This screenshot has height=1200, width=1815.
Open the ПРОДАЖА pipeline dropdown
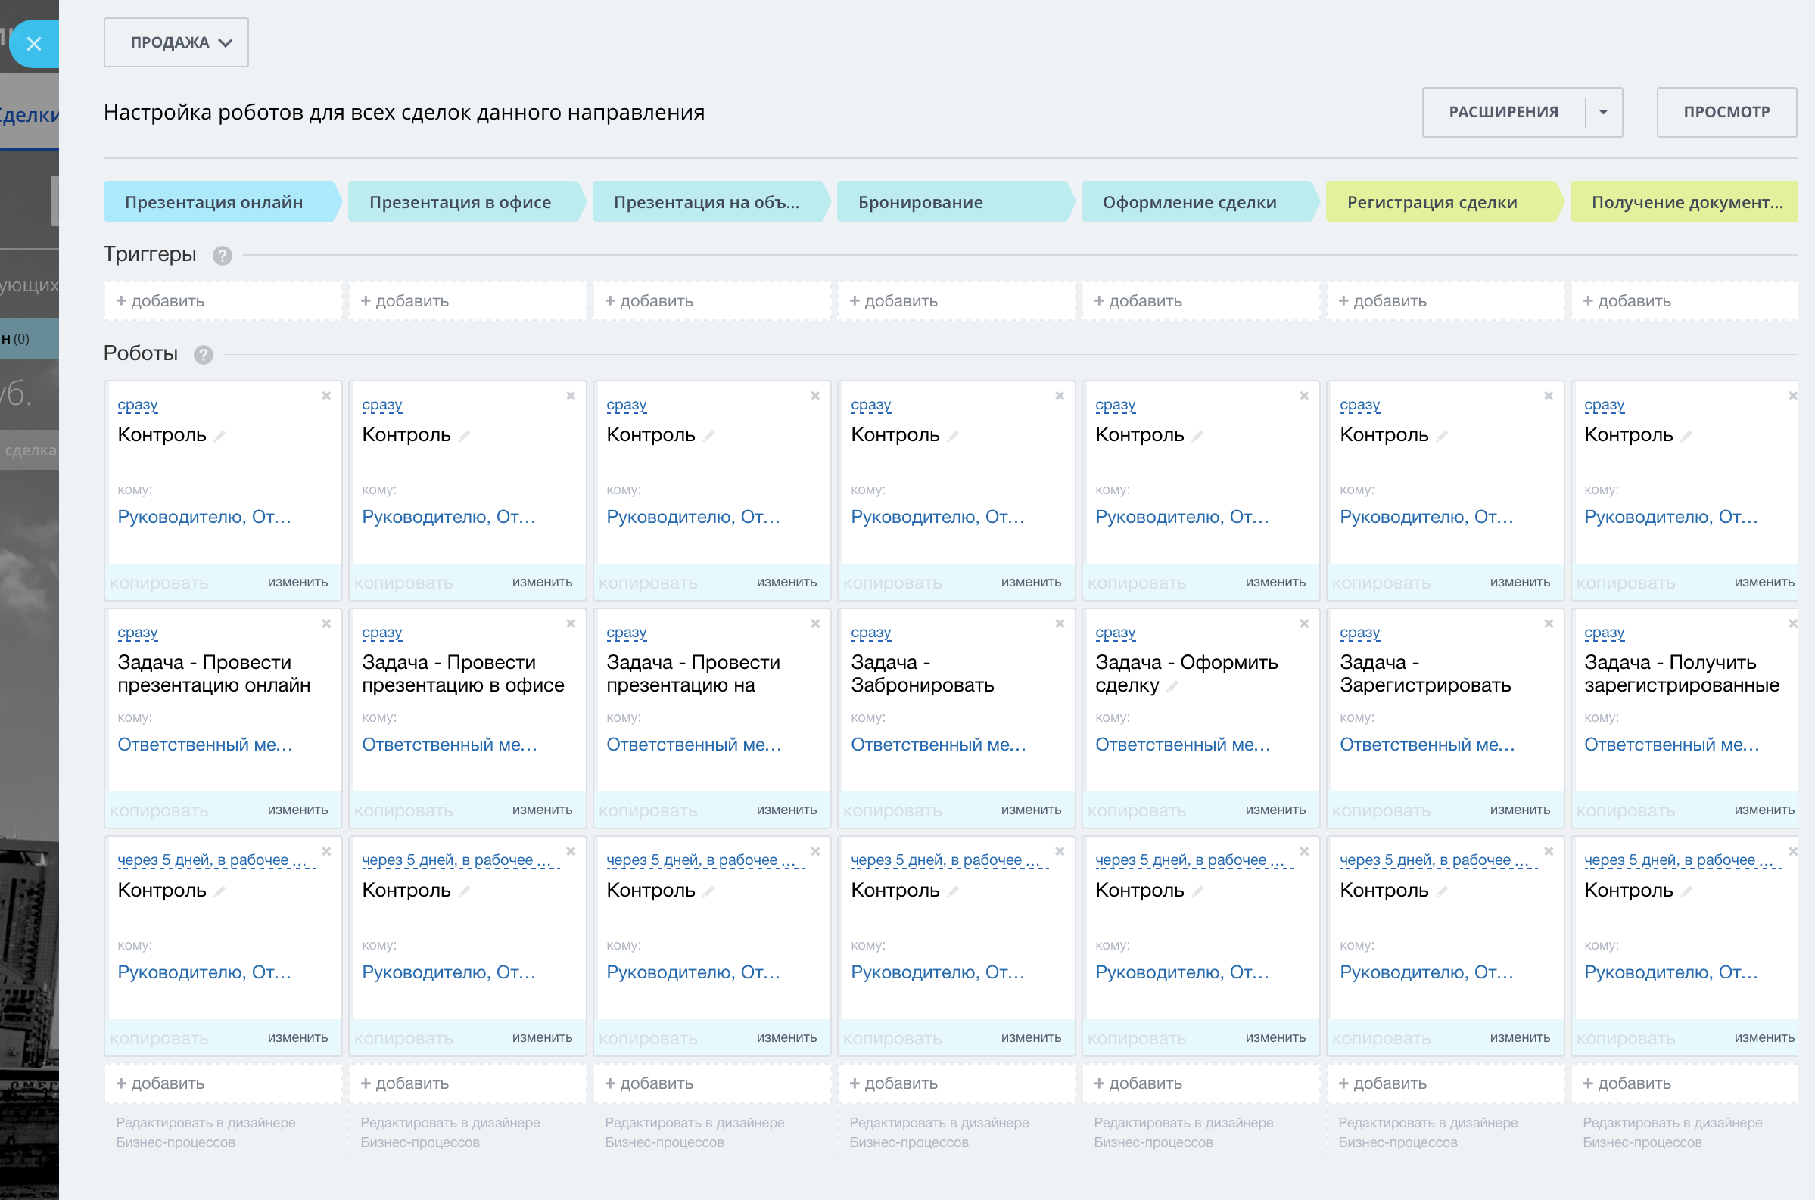pyautogui.click(x=176, y=43)
